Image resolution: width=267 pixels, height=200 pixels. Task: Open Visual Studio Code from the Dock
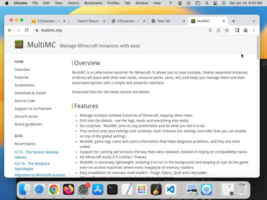tap(171, 189)
